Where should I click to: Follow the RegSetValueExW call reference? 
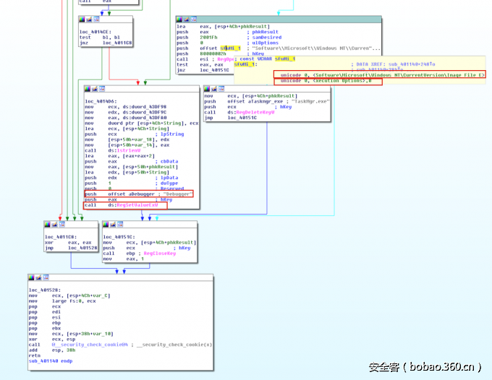(x=137, y=206)
